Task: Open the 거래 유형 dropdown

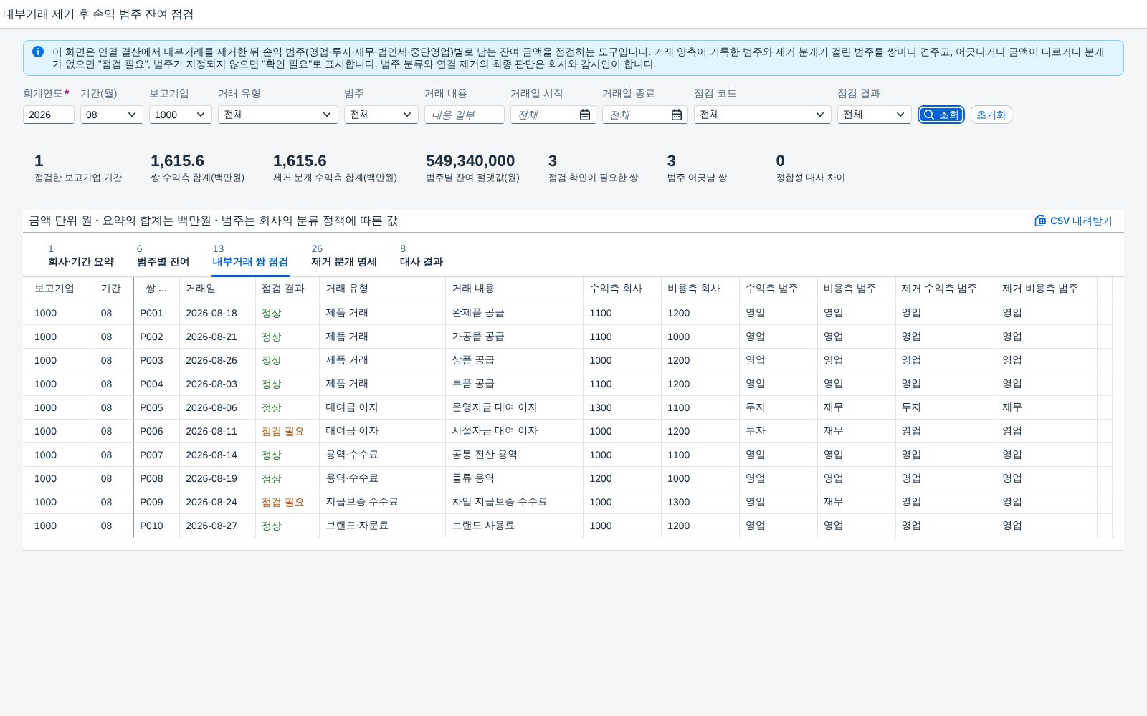Action: tap(278, 115)
